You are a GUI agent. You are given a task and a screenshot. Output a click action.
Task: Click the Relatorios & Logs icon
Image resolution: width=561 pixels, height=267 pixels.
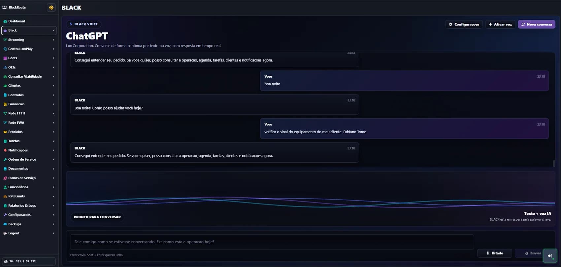(x=5, y=206)
